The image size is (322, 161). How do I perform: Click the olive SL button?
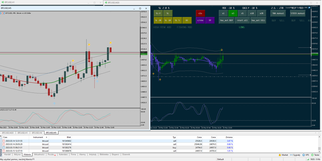coord(168,13)
